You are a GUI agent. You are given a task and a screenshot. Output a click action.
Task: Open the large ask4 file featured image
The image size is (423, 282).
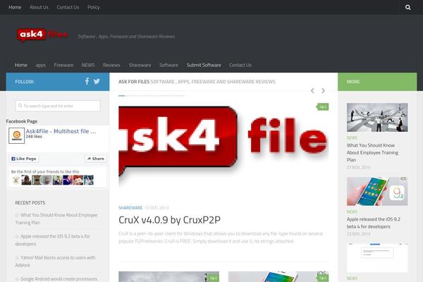pos(223,146)
